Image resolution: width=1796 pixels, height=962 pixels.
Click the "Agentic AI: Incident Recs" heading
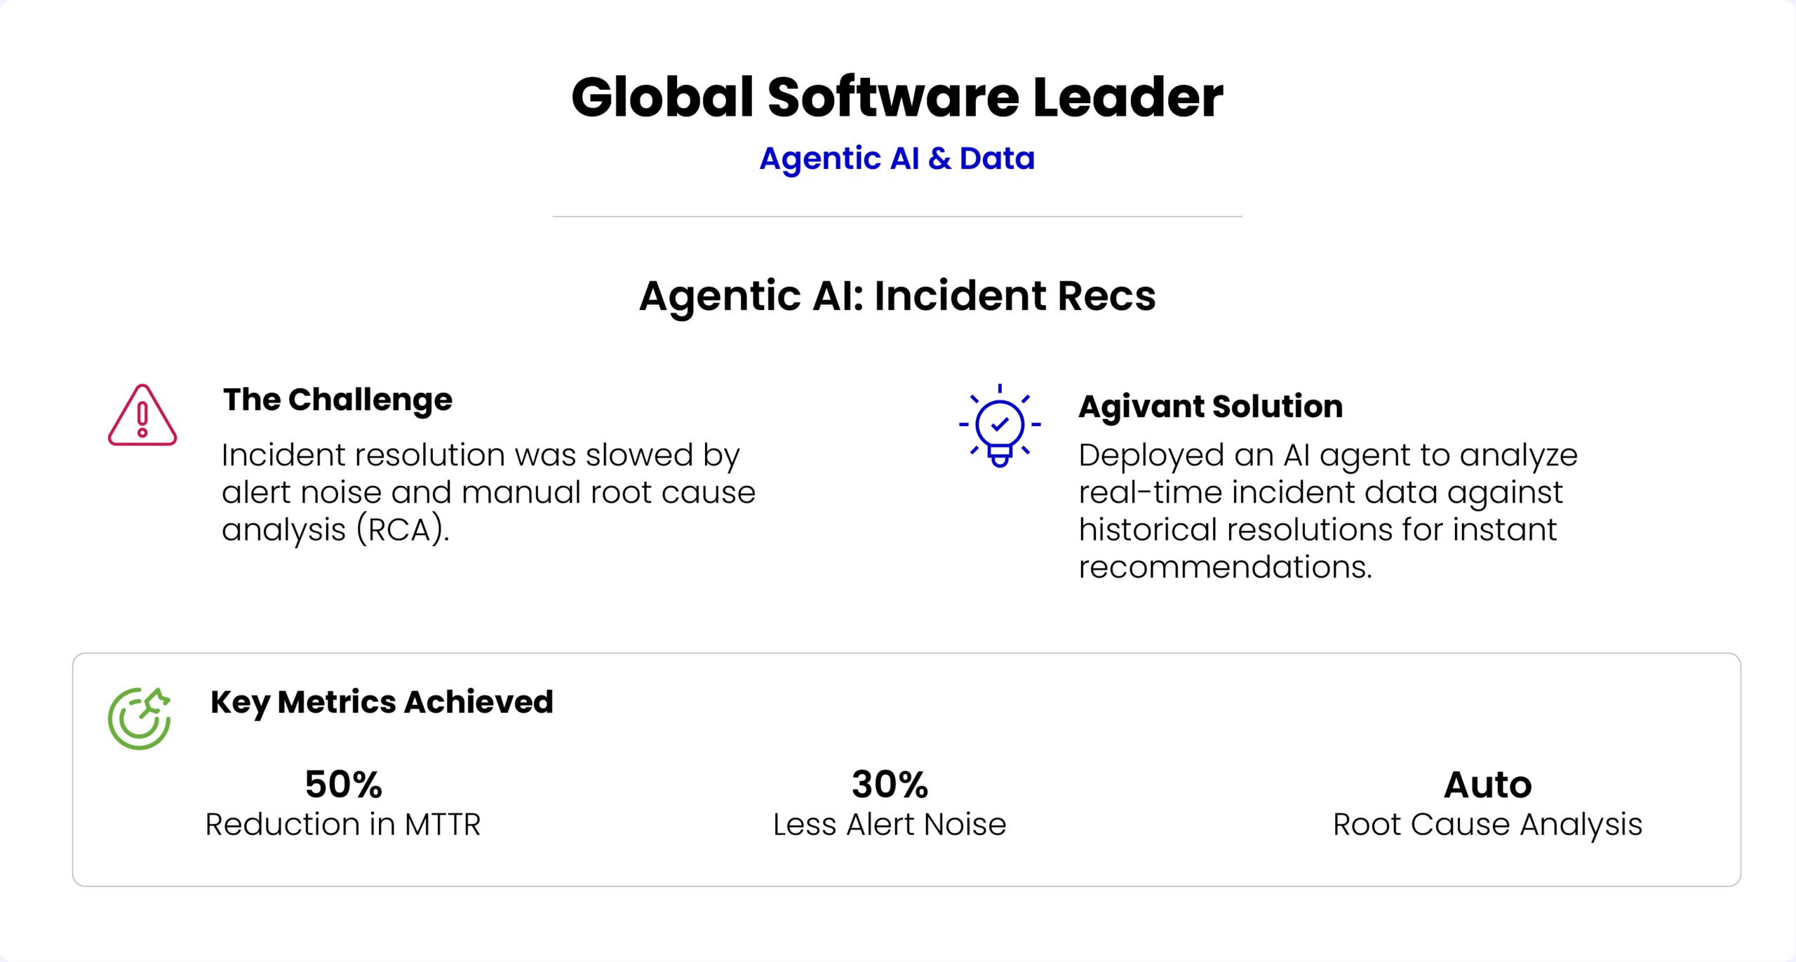pos(897,295)
